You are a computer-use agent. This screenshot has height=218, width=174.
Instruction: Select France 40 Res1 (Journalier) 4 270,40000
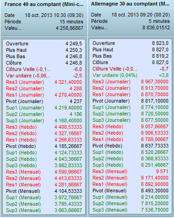click(44, 95)
